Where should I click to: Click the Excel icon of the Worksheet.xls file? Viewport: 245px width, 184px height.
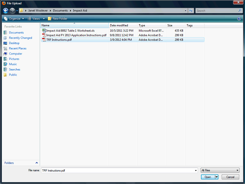tap(44, 31)
